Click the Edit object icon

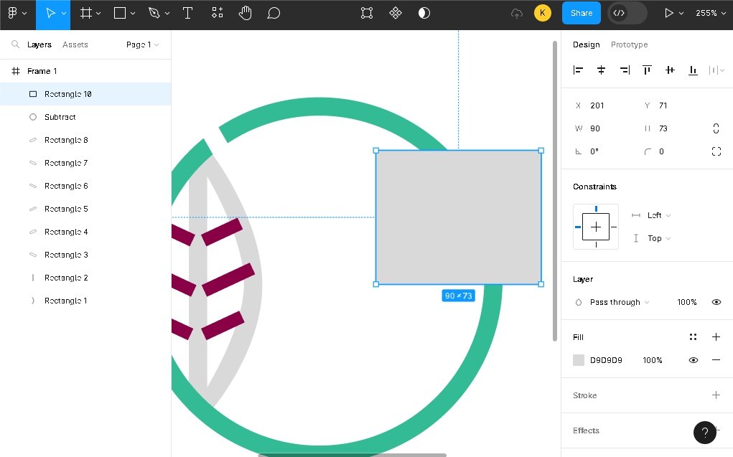tap(367, 13)
